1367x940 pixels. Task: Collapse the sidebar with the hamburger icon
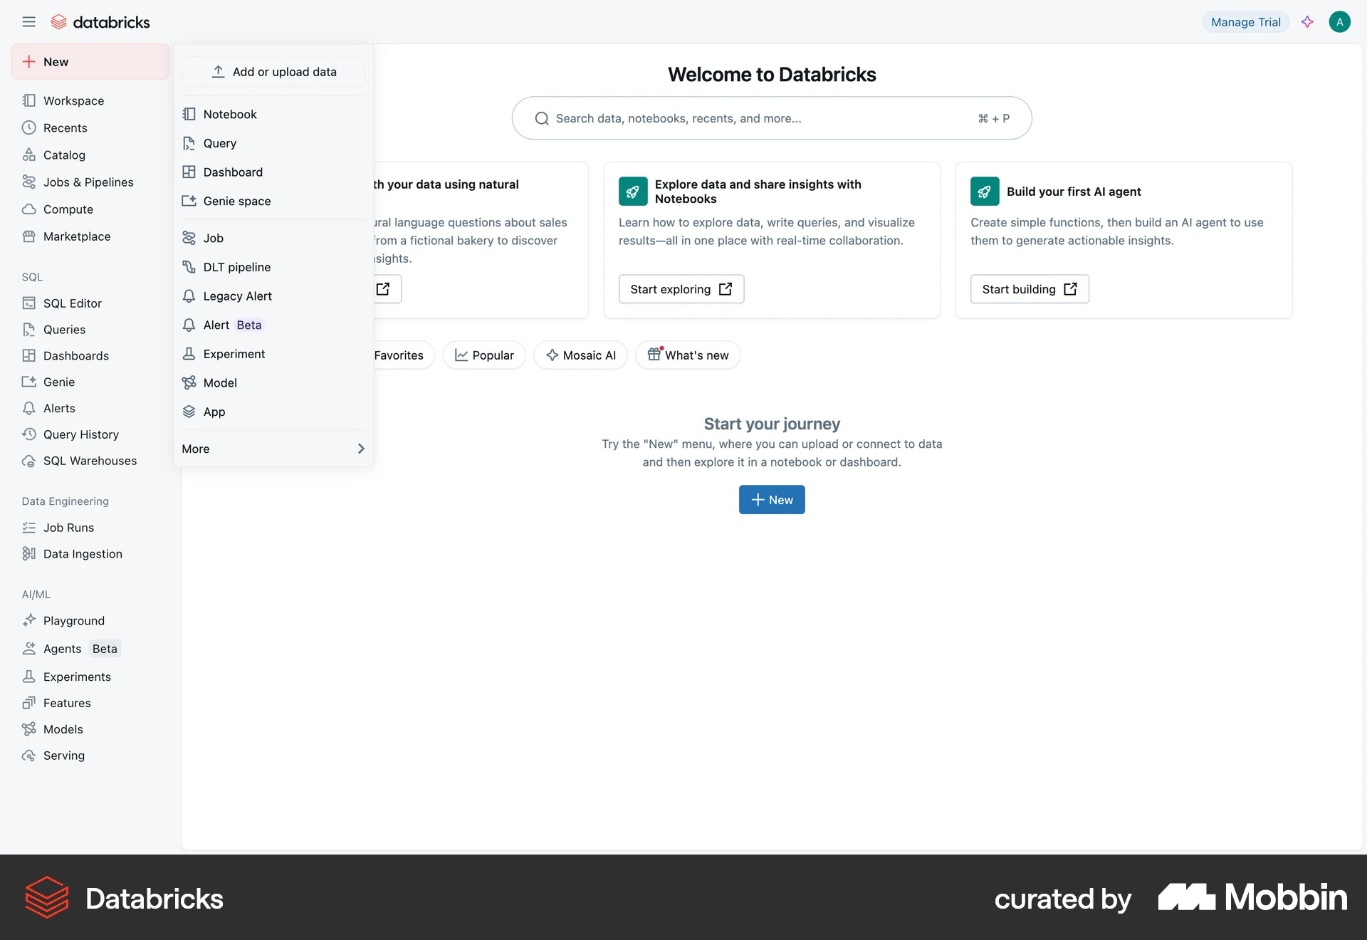pyautogui.click(x=29, y=21)
